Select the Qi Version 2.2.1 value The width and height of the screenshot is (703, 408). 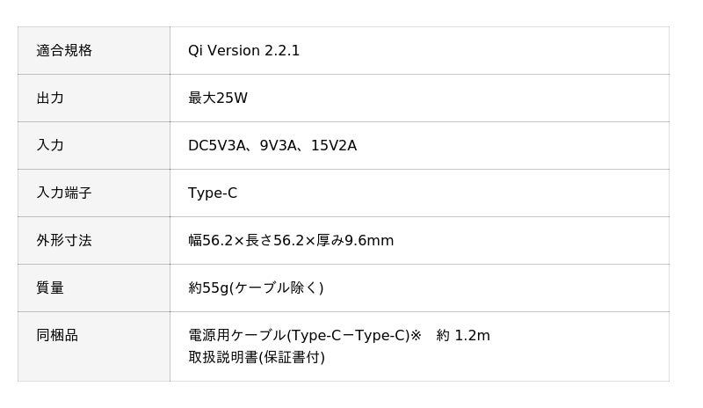tap(243, 51)
